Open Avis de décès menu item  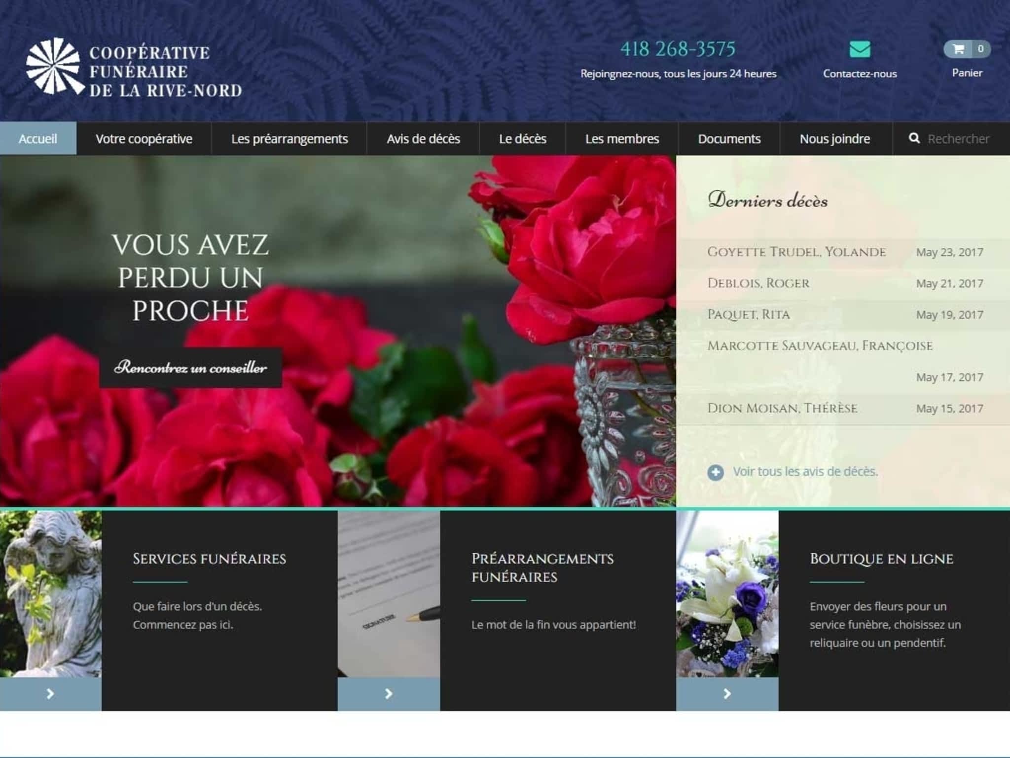tap(423, 139)
